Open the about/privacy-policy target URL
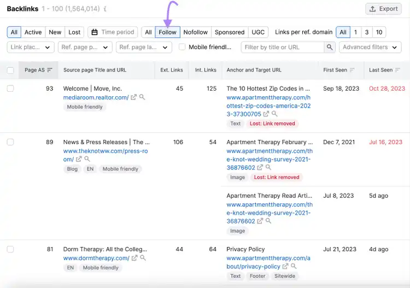 click(x=268, y=262)
